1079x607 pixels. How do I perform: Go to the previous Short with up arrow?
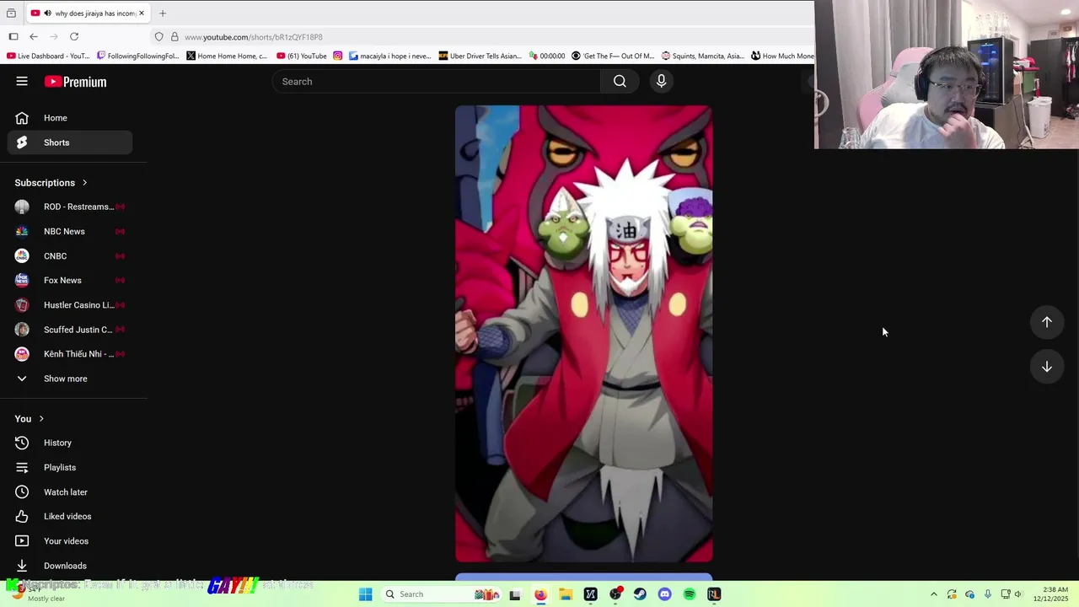1046,322
